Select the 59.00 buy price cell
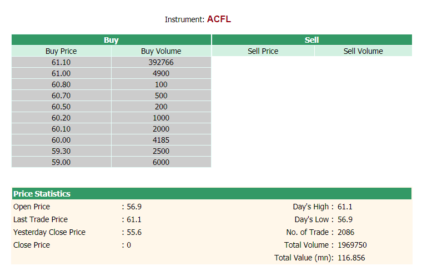Image resolution: width=422 pixels, height=271 pixels. [61, 162]
